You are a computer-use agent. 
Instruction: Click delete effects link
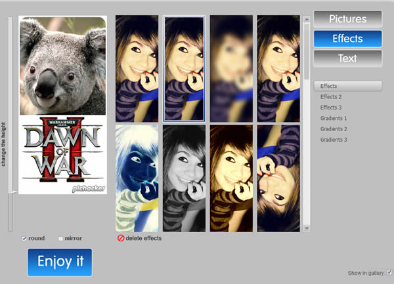coord(143,238)
